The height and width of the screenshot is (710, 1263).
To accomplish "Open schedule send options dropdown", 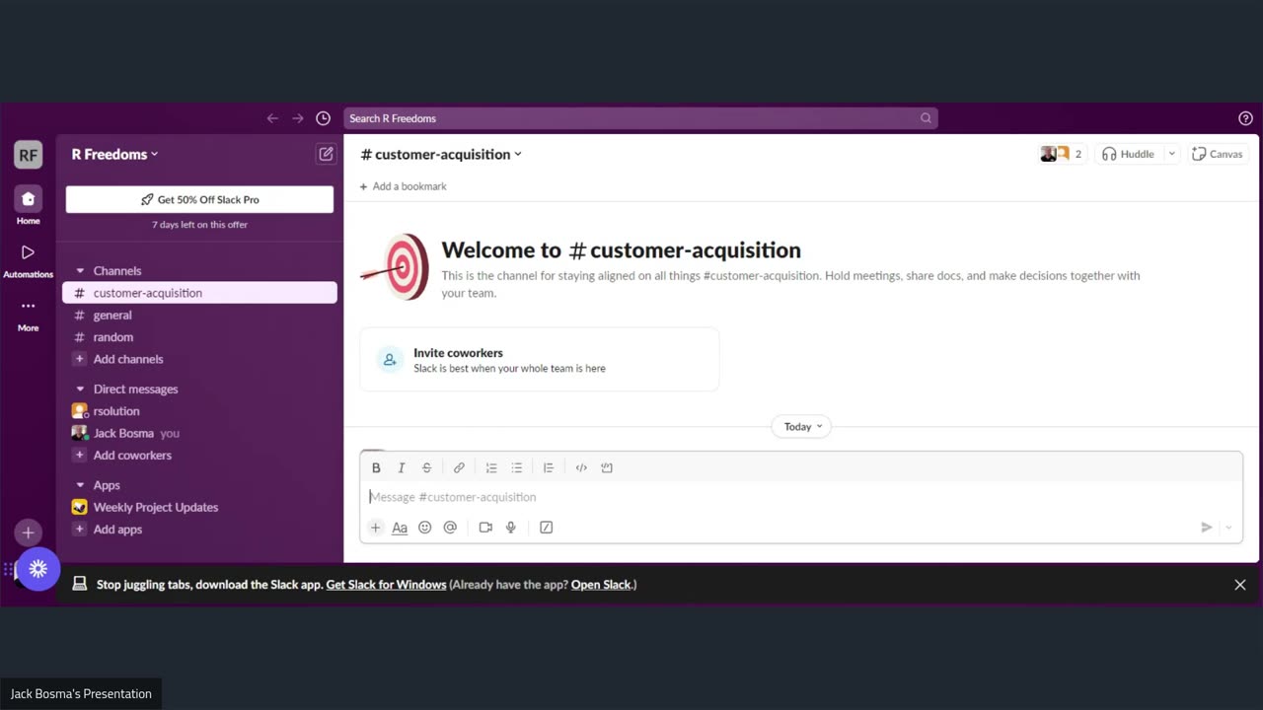I will tap(1228, 528).
